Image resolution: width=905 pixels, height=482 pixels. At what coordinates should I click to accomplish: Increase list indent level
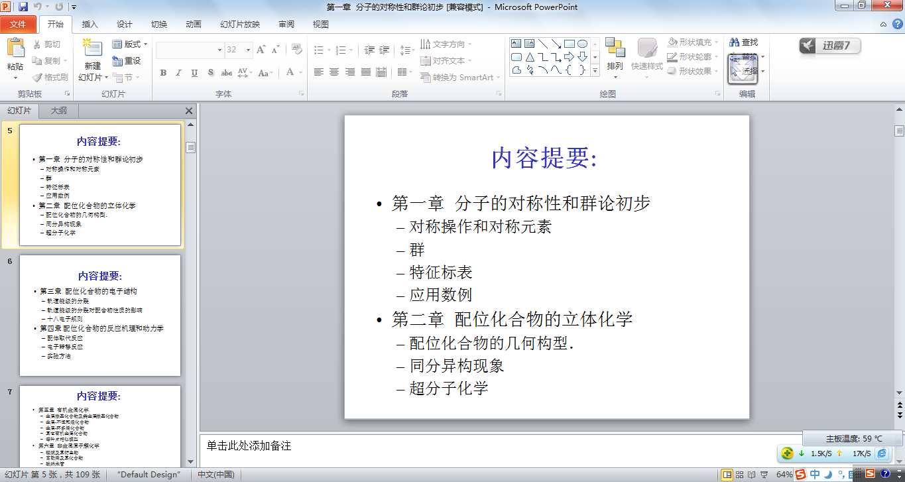(x=385, y=50)
